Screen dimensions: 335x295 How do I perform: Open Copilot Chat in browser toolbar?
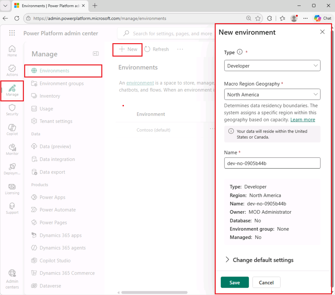323,18
